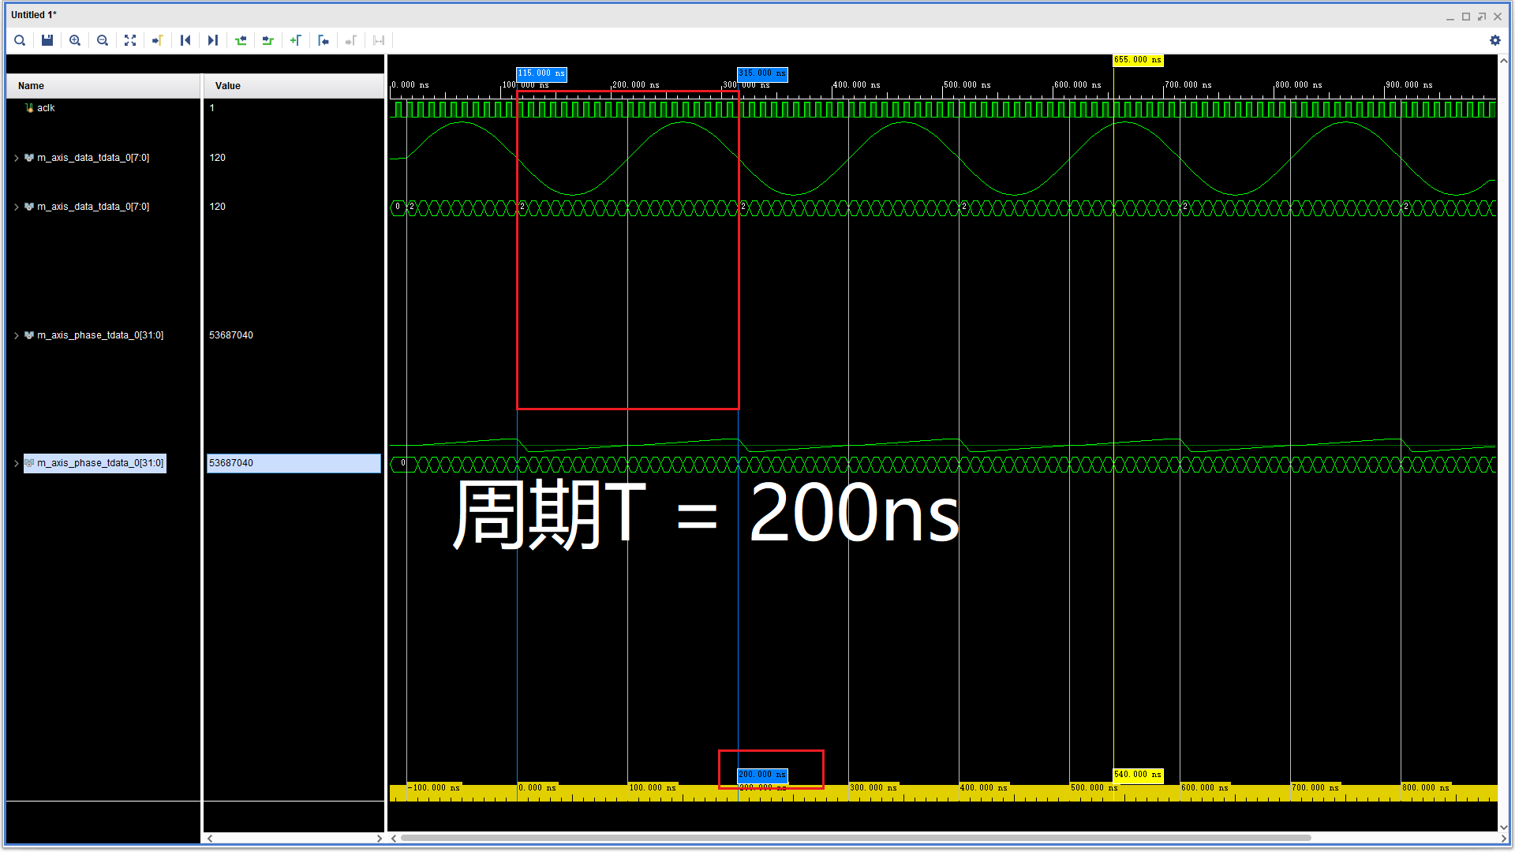Click the 200.000 ns cursor label

[761, 775]
